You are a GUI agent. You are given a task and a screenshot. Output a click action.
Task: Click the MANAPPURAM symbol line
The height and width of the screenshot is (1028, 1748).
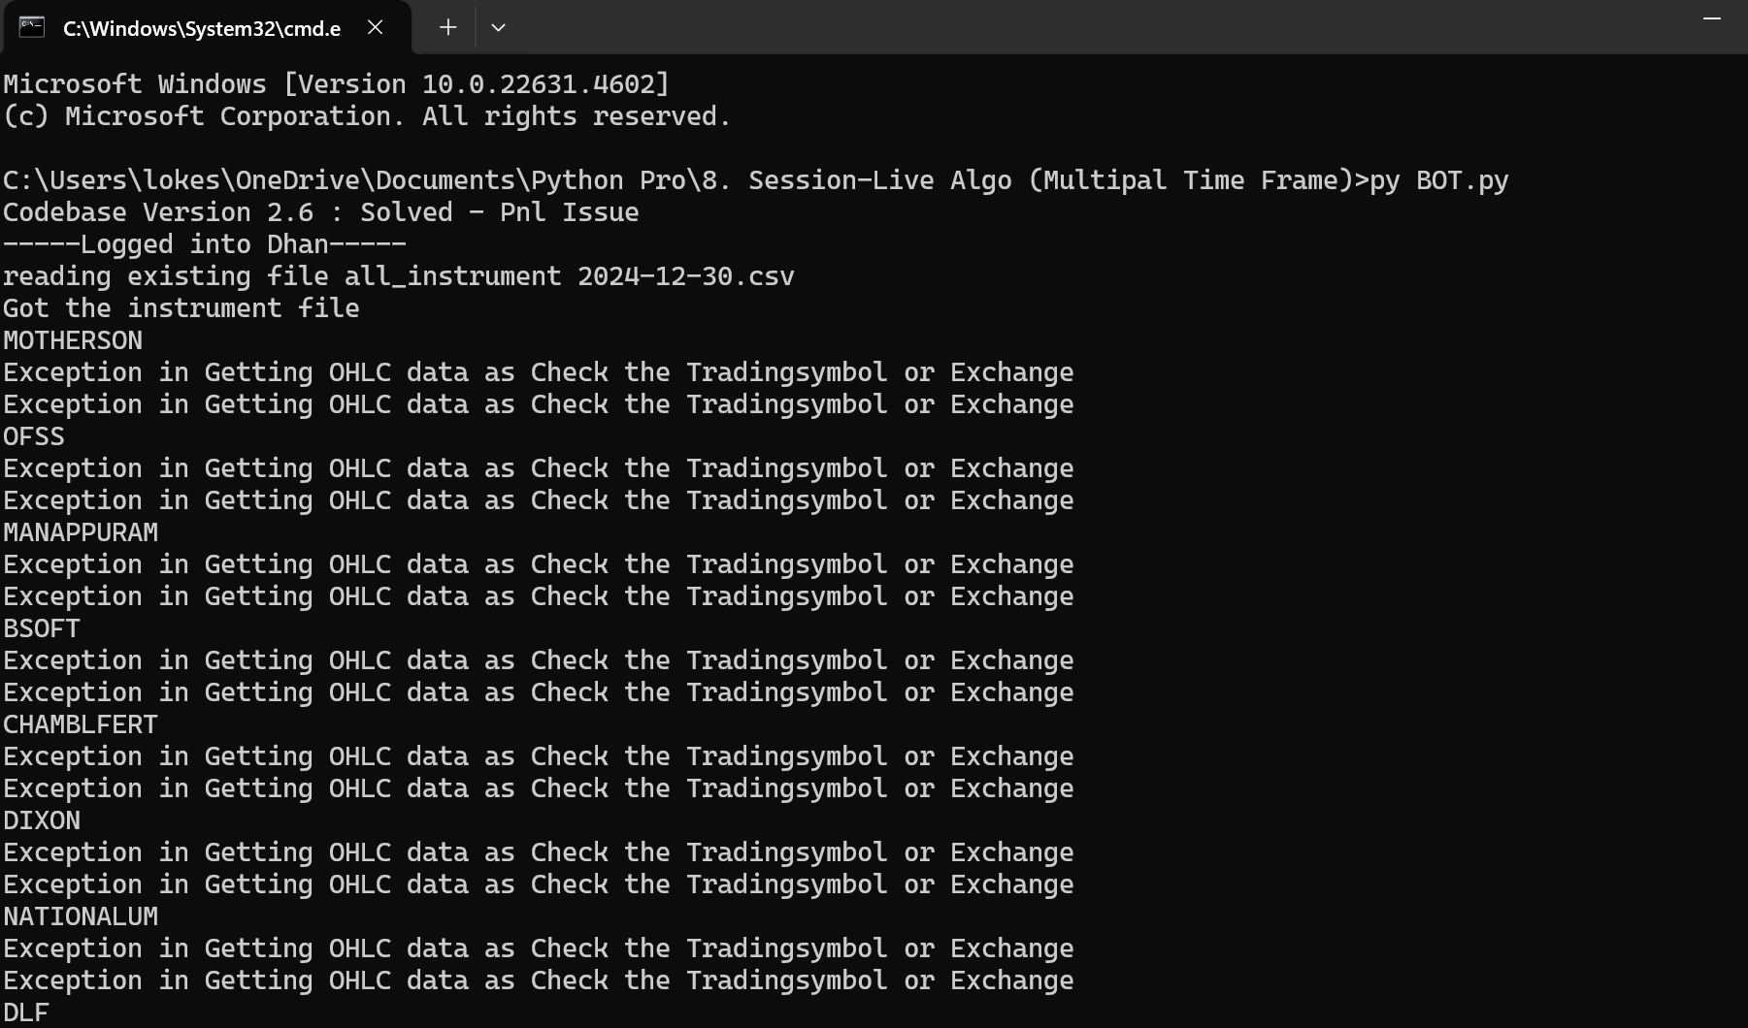pos(81,532)
